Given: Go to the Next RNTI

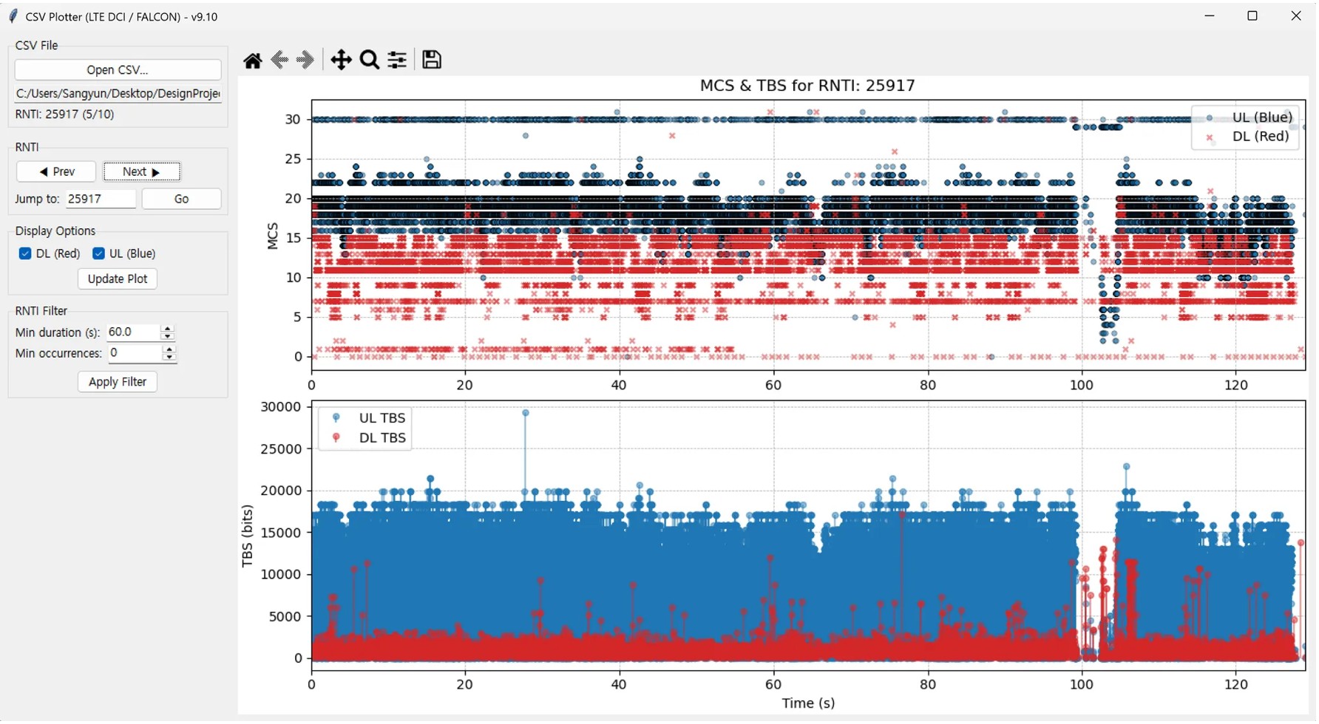Looking at the screenshot, I should pyautogui.click(x=141, y=172).
